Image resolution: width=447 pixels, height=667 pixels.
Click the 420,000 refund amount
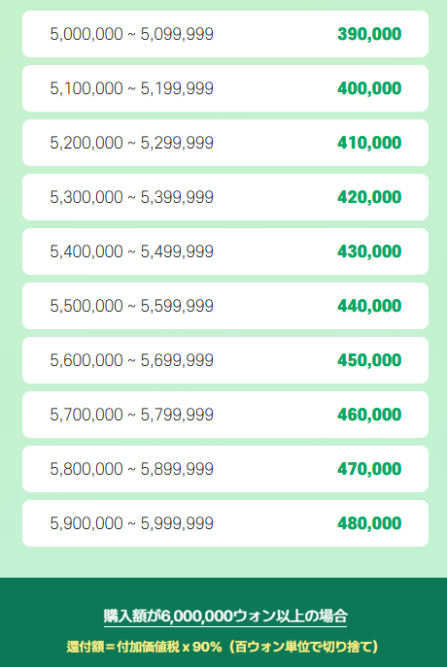tap(369, 197)
